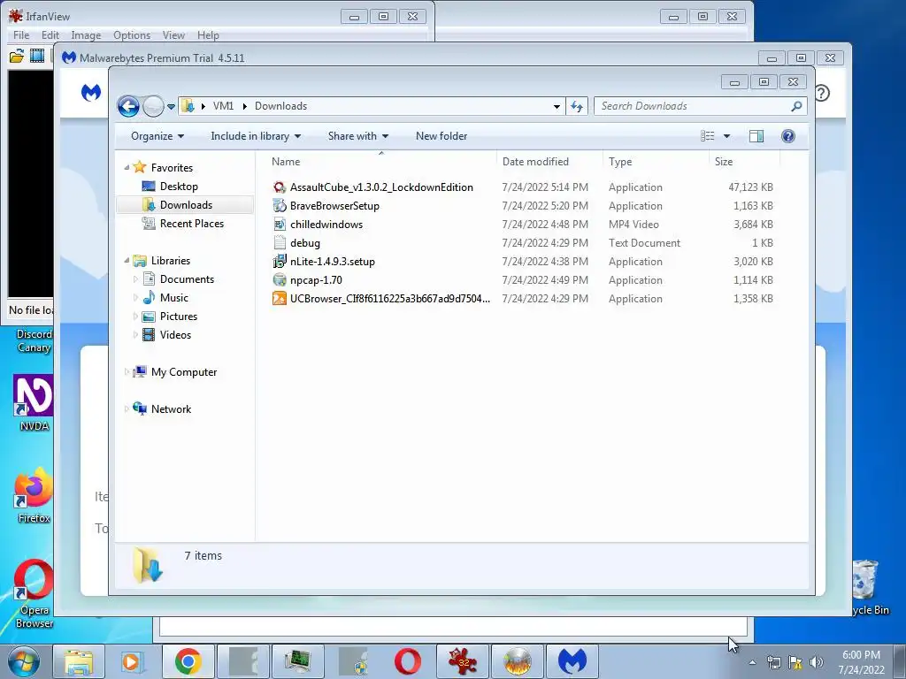Click the magnifier icon in search box

click(x=796, y=106)
